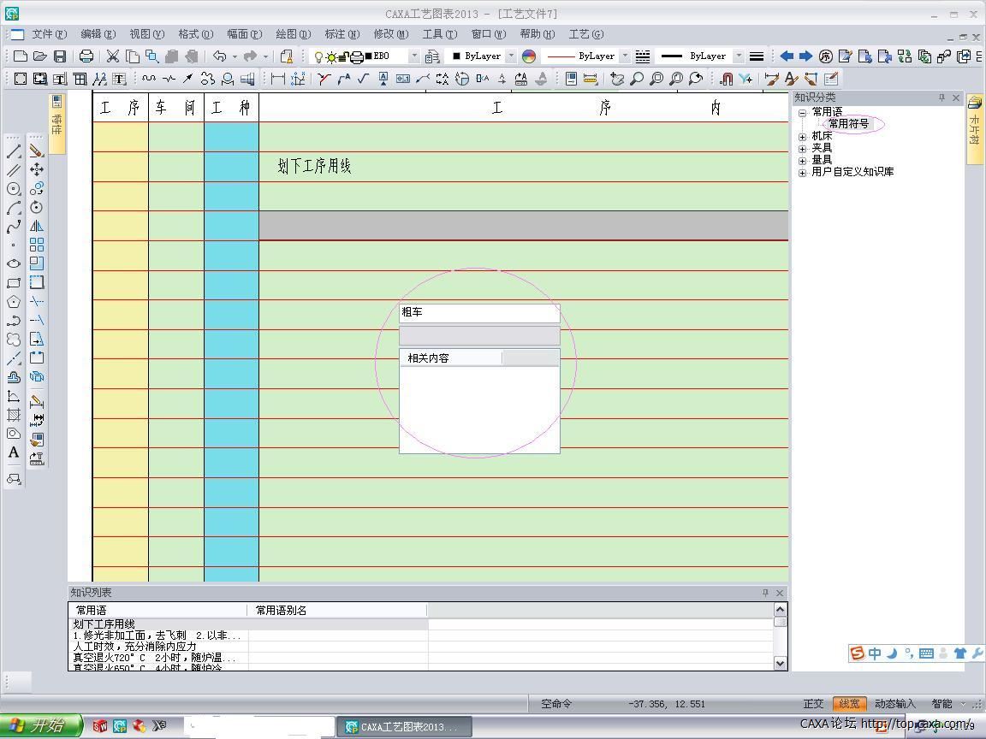Select the Text tool (letter A)

coord(14,453)
